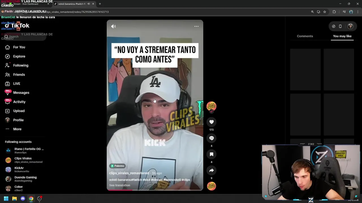
Task: Expand the More options in sidebar
Action: pos(17,129)
